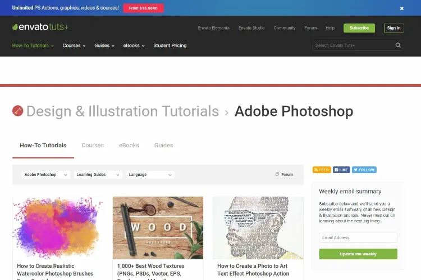The height and width of the screenshot is (280, 421).
Task: Click the Design & Illustration Tutorials breadcrumb
Action: [122, 111]
